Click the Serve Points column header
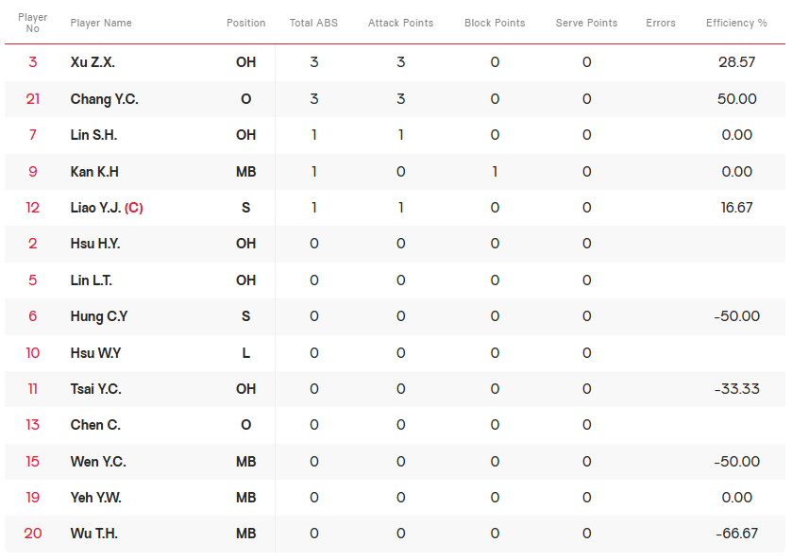792x560 pixels. 586,23
